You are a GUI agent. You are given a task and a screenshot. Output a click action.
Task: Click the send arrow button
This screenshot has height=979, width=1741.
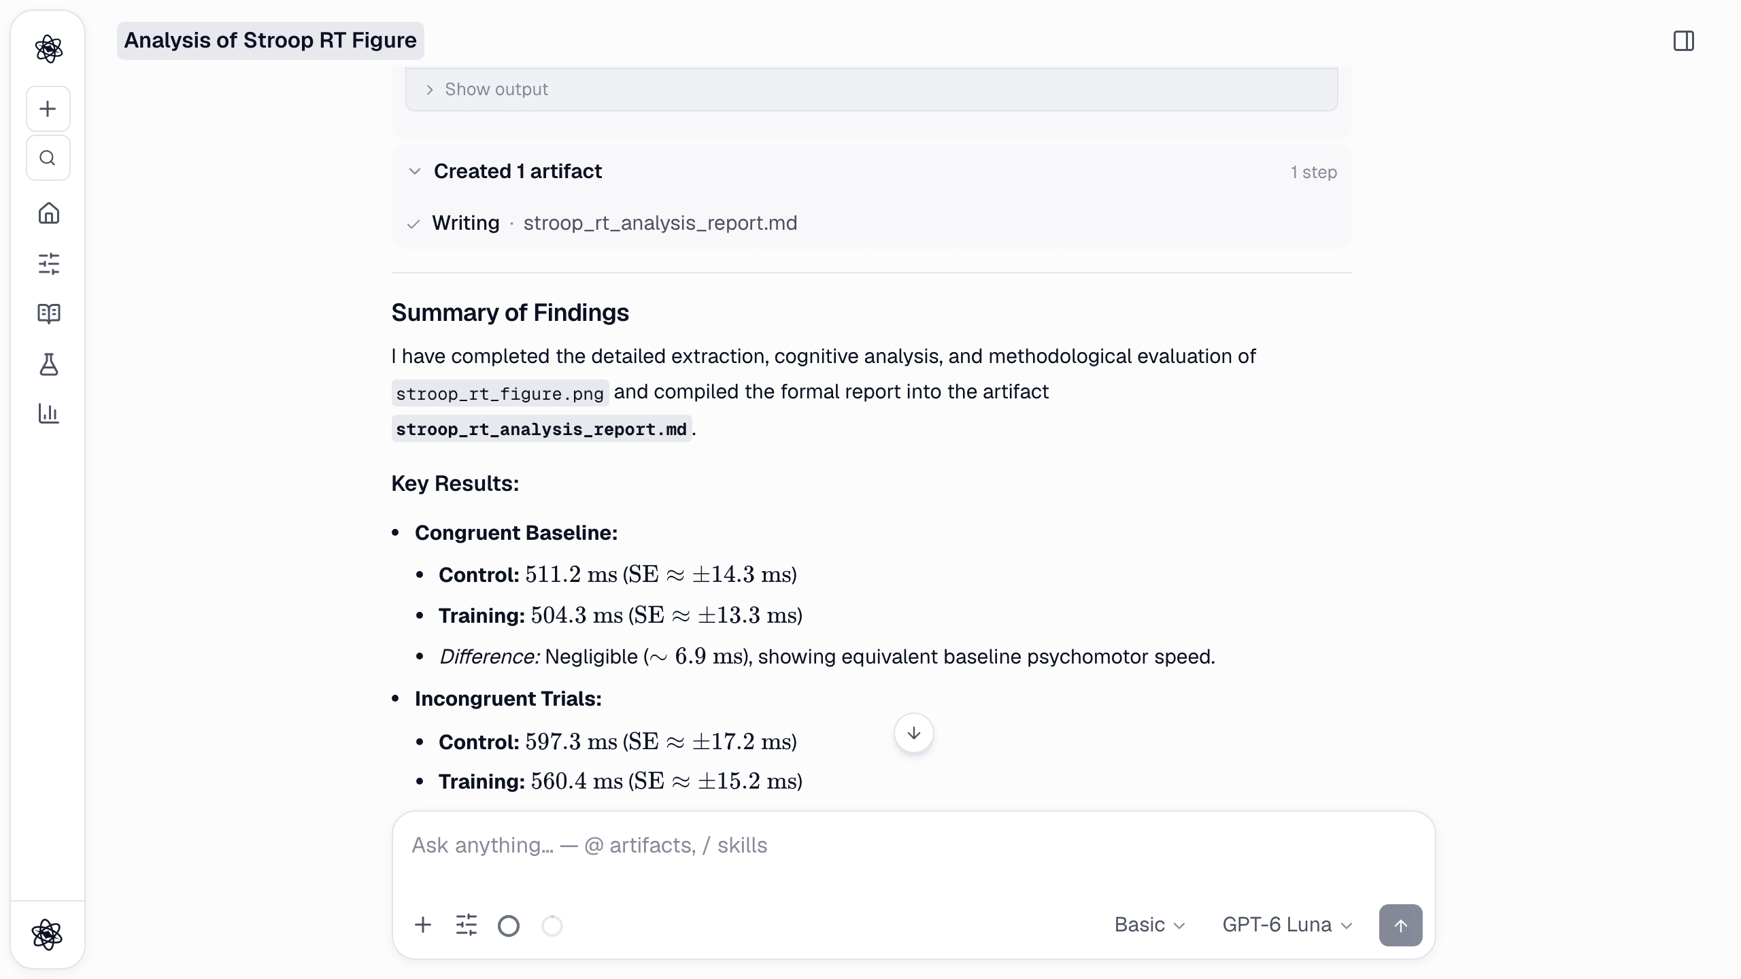tap(1400, 925)
